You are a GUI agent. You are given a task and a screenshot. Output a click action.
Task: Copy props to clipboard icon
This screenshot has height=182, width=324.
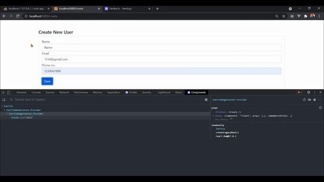pyautogui.click(x=320, y=108)
